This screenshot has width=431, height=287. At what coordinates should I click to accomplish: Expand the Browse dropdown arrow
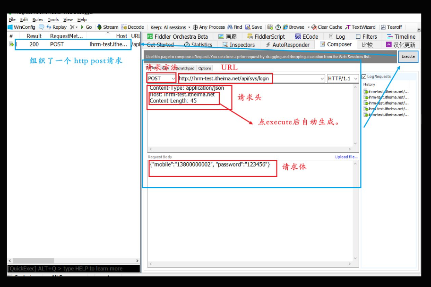309,27
